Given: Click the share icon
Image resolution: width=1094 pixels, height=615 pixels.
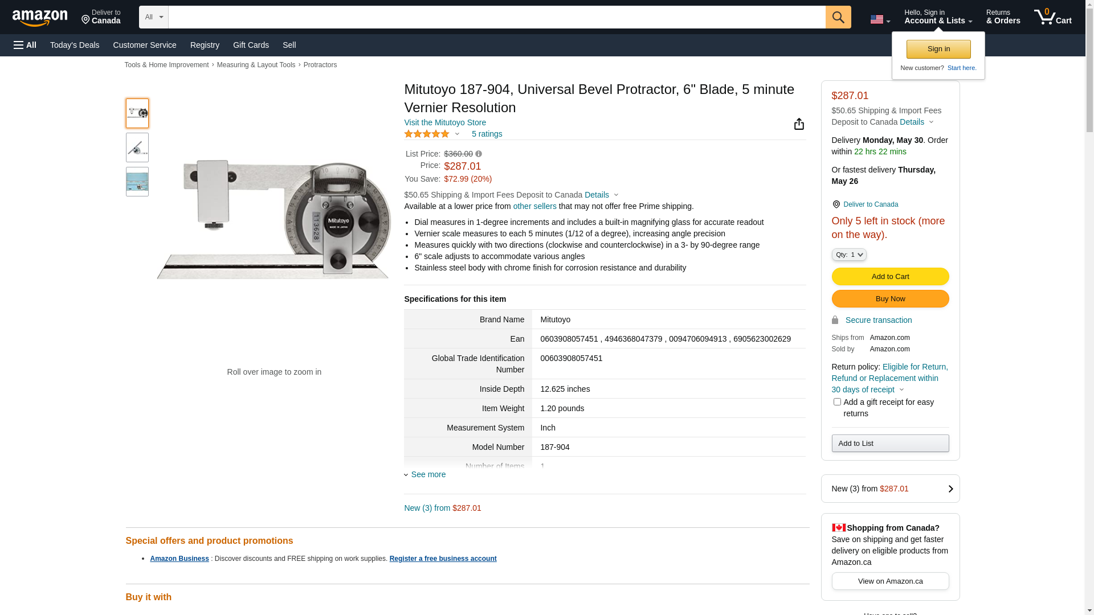Looking at the screenshot, I should pos(799,124).
